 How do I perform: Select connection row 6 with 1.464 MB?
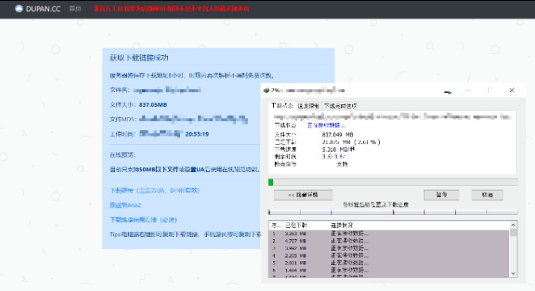389,270
